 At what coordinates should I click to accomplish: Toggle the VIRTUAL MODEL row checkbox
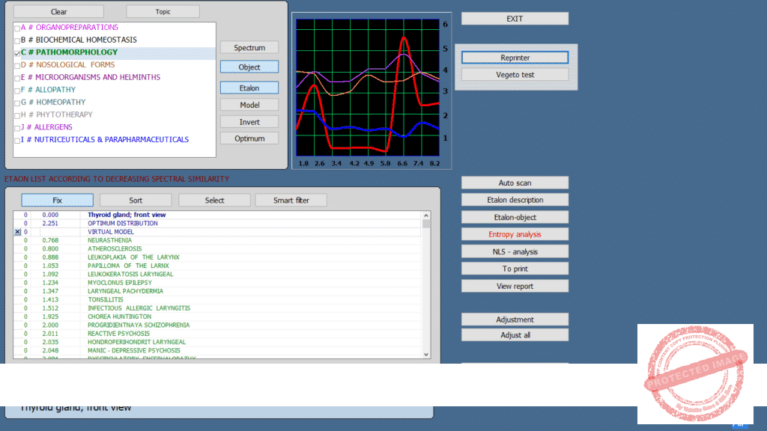(17, 232)
